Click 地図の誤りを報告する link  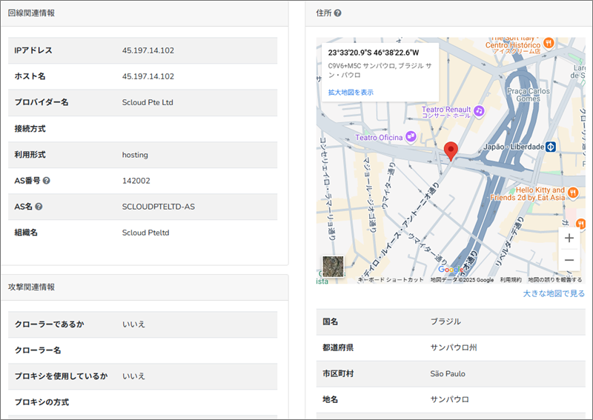554,280
